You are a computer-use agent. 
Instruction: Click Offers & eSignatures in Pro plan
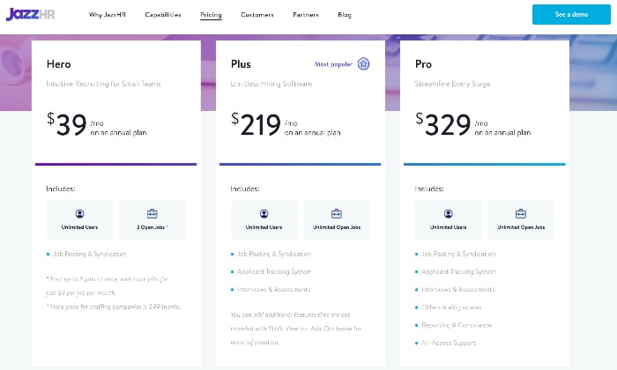(451, 307)
